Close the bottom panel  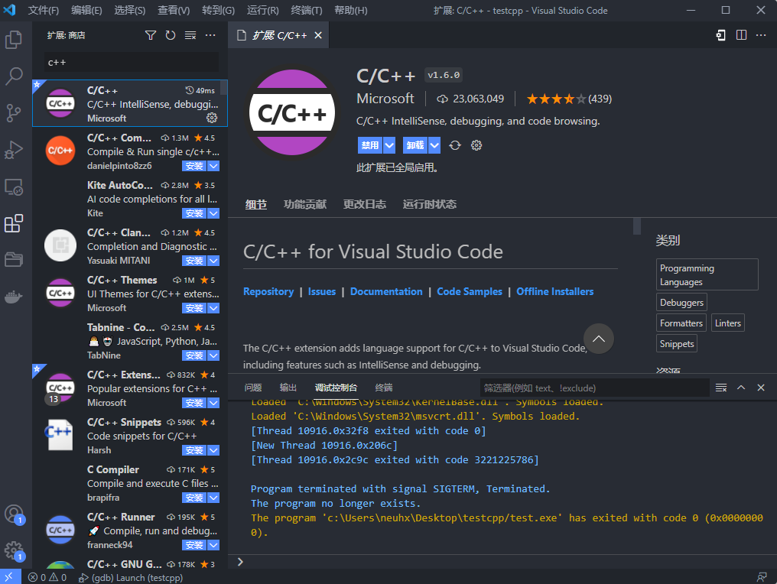coord(761,388)
